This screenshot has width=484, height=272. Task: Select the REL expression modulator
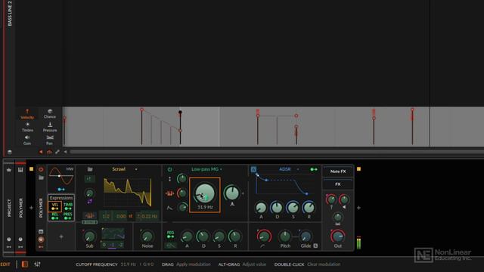coord(55,216)
